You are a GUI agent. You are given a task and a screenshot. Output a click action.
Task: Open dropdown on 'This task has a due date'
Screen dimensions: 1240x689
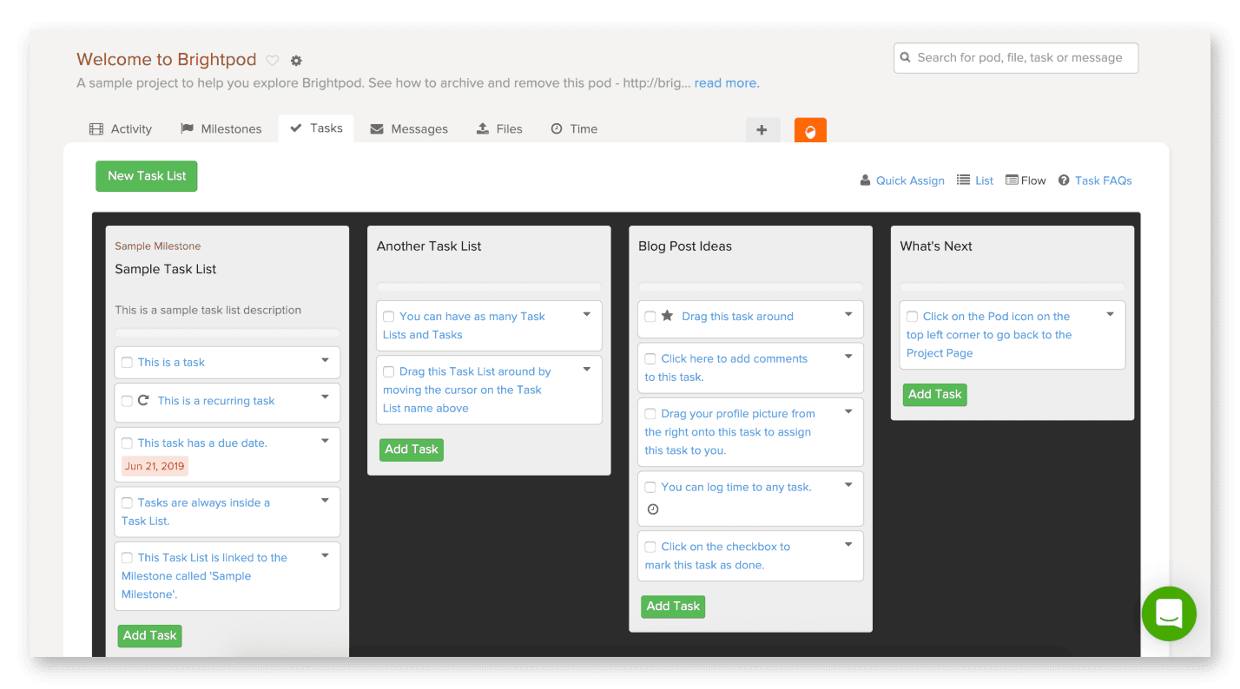click(x=325, y=441)
